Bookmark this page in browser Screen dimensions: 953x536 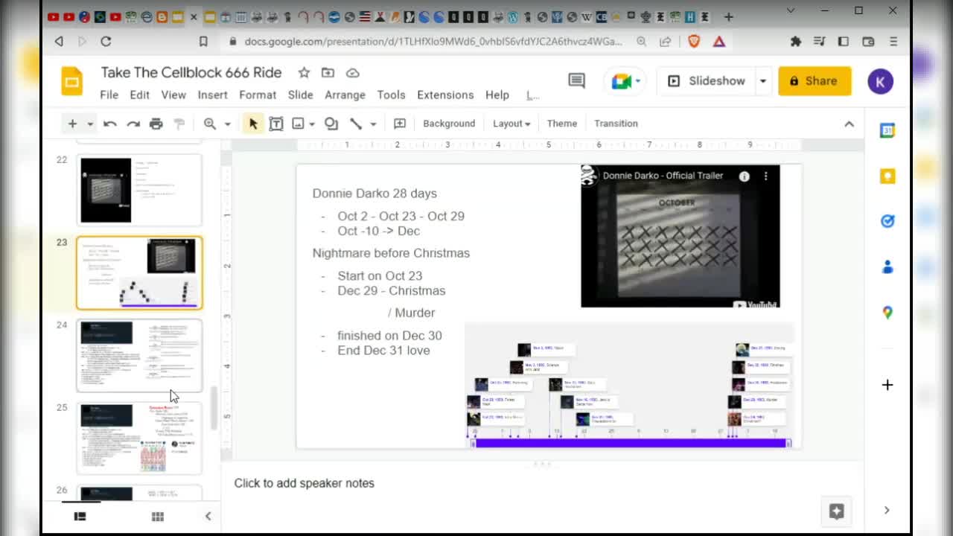[x=203, y=42]
